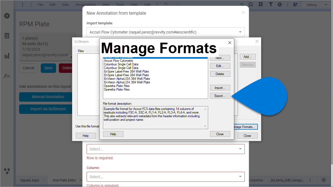This screenshot has width=333, height=187.
Task: Open the Visualizations menu
Action: (x=85, y=5)
